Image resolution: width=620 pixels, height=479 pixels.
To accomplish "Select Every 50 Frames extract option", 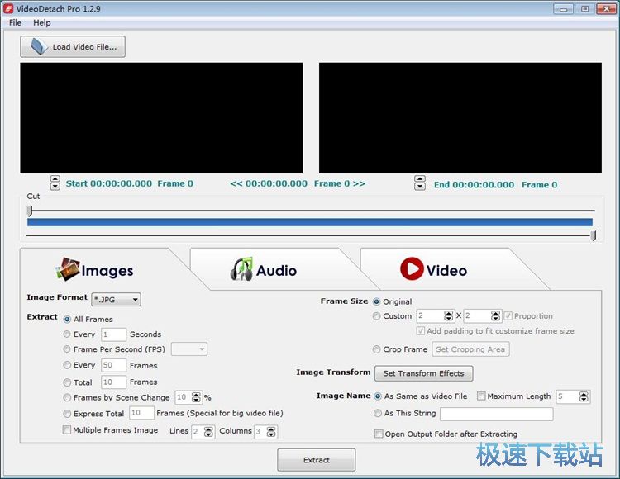I will click(67, 365).
